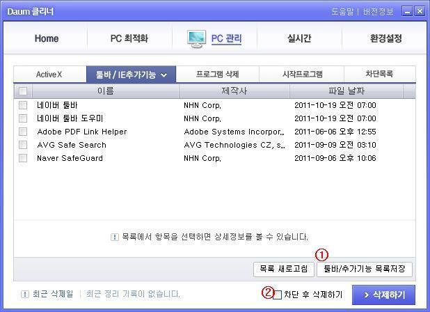The width and height of the screenshot is (430, 312).
Task: Select the Naver SafeGuard entry
Action: pyautogui.click(x=70, y=158)
